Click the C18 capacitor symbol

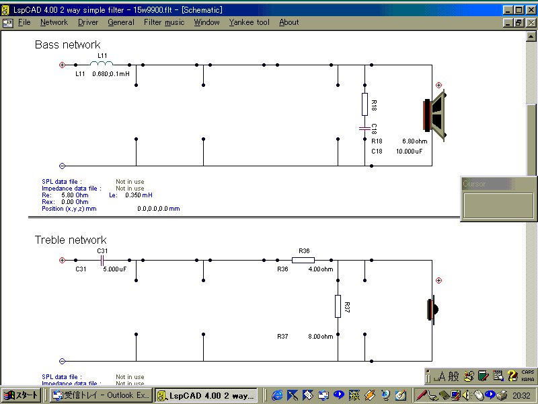tap(364, 127)
